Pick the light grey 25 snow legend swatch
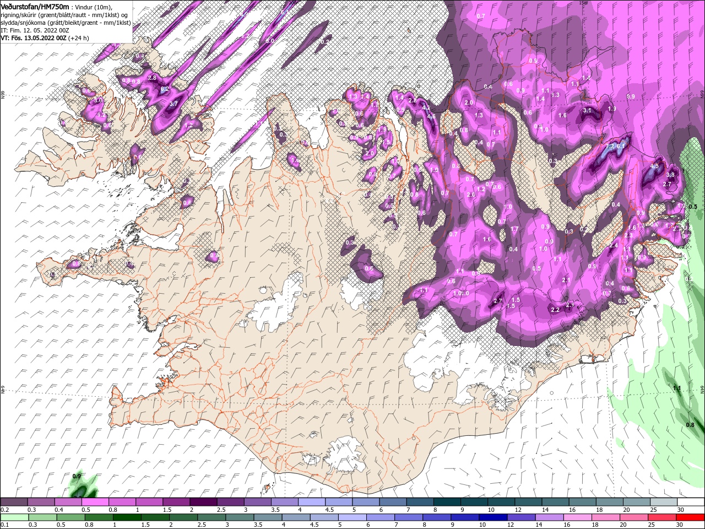Image resolution: width=705 pixels, height=529 pixels. [x=664, y=502]
